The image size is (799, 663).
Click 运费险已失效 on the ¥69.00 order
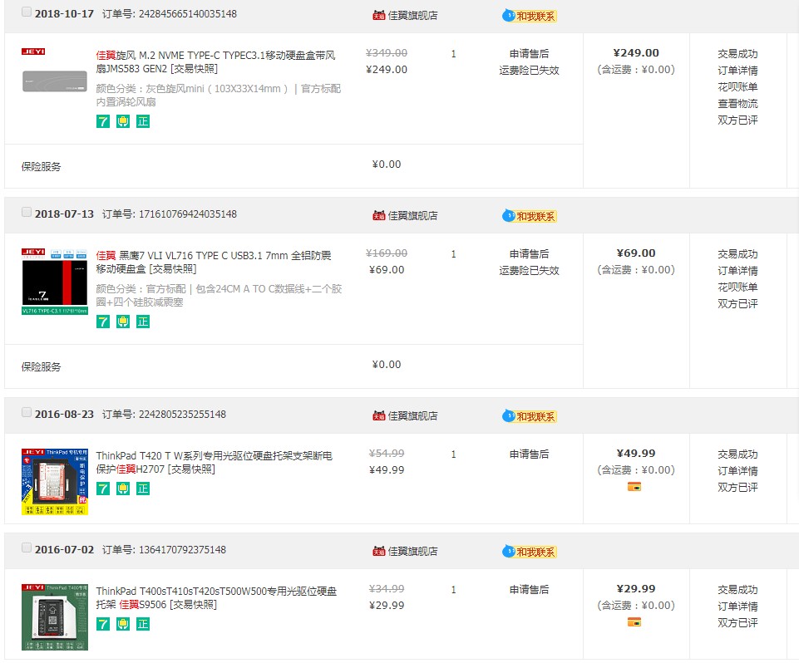pos(529,270)
